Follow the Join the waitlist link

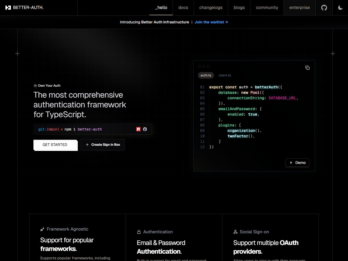[x=211, y=22]
